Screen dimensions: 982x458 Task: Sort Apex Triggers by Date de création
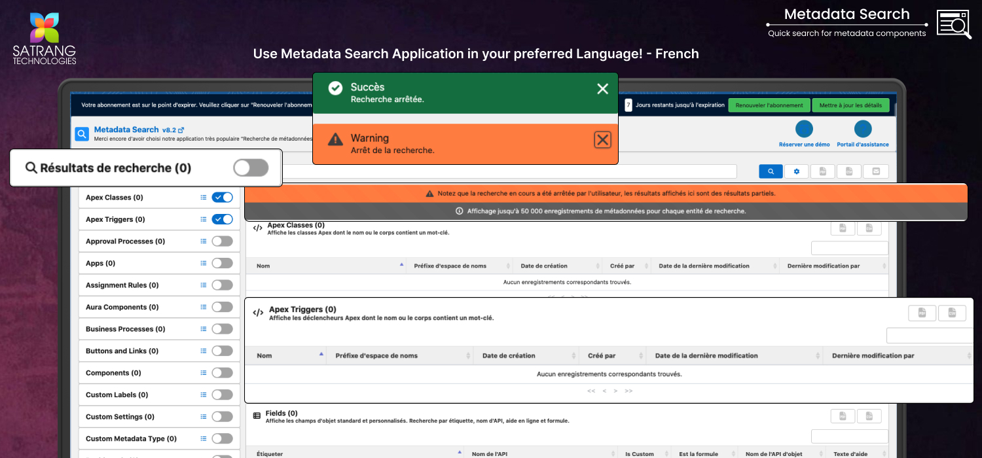[526, 356]
